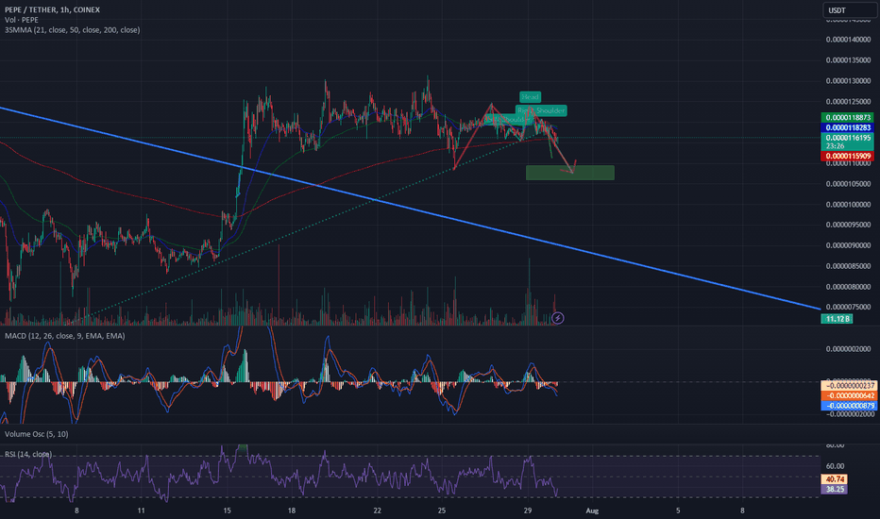The height and width of the screenshot is (519, 880).
Task: Click the 0.0000140000 price axis label
Action: tap(848, 40)
